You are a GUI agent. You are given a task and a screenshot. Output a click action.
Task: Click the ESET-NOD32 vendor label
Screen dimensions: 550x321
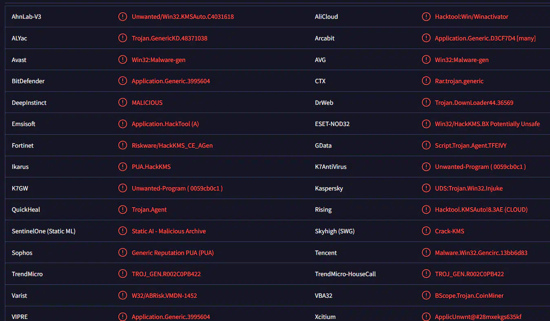(x=332, y=124)
